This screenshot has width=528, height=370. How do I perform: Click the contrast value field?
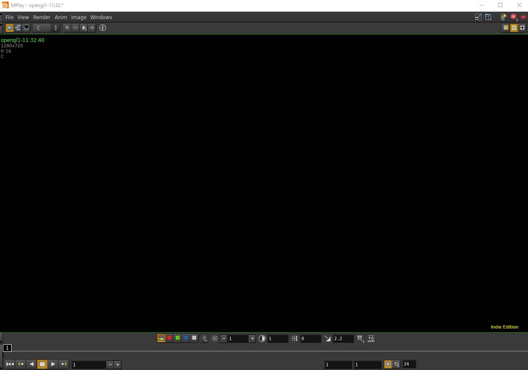(x=278, y=338)
